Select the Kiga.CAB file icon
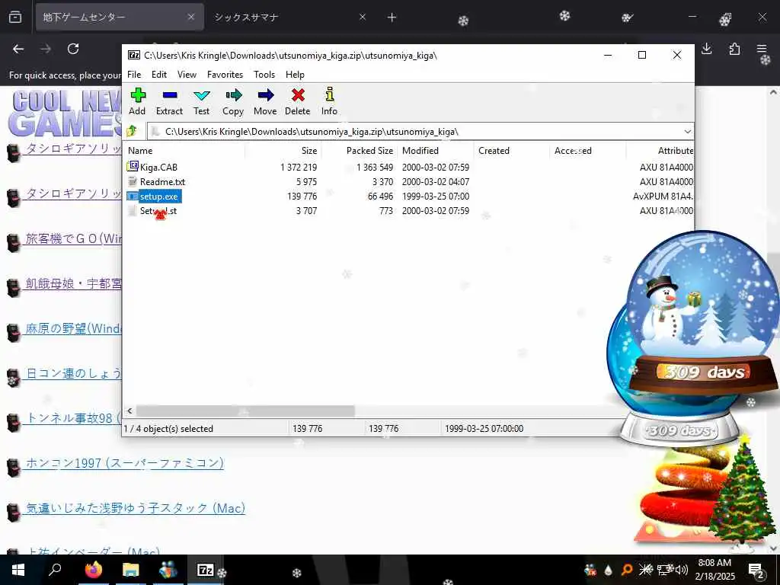The width and height of the screenshot is (780, 585). 133,167
